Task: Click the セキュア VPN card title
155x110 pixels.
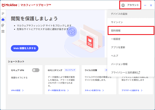Action: [x=17, y=70]
